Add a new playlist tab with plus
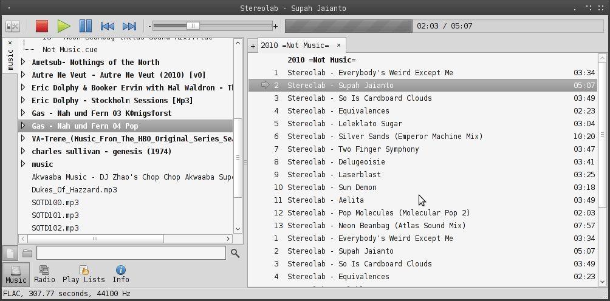This screenshot has width=610, height=301. [253, 46]
